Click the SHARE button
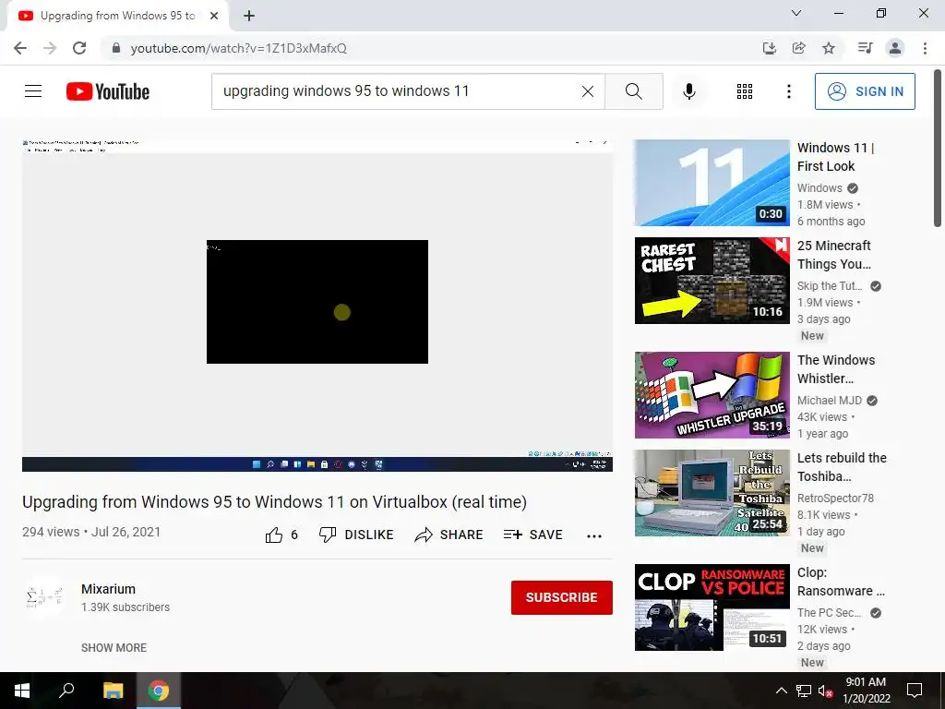Viewport: 945px width, 709px height. [x=449, y=535]
